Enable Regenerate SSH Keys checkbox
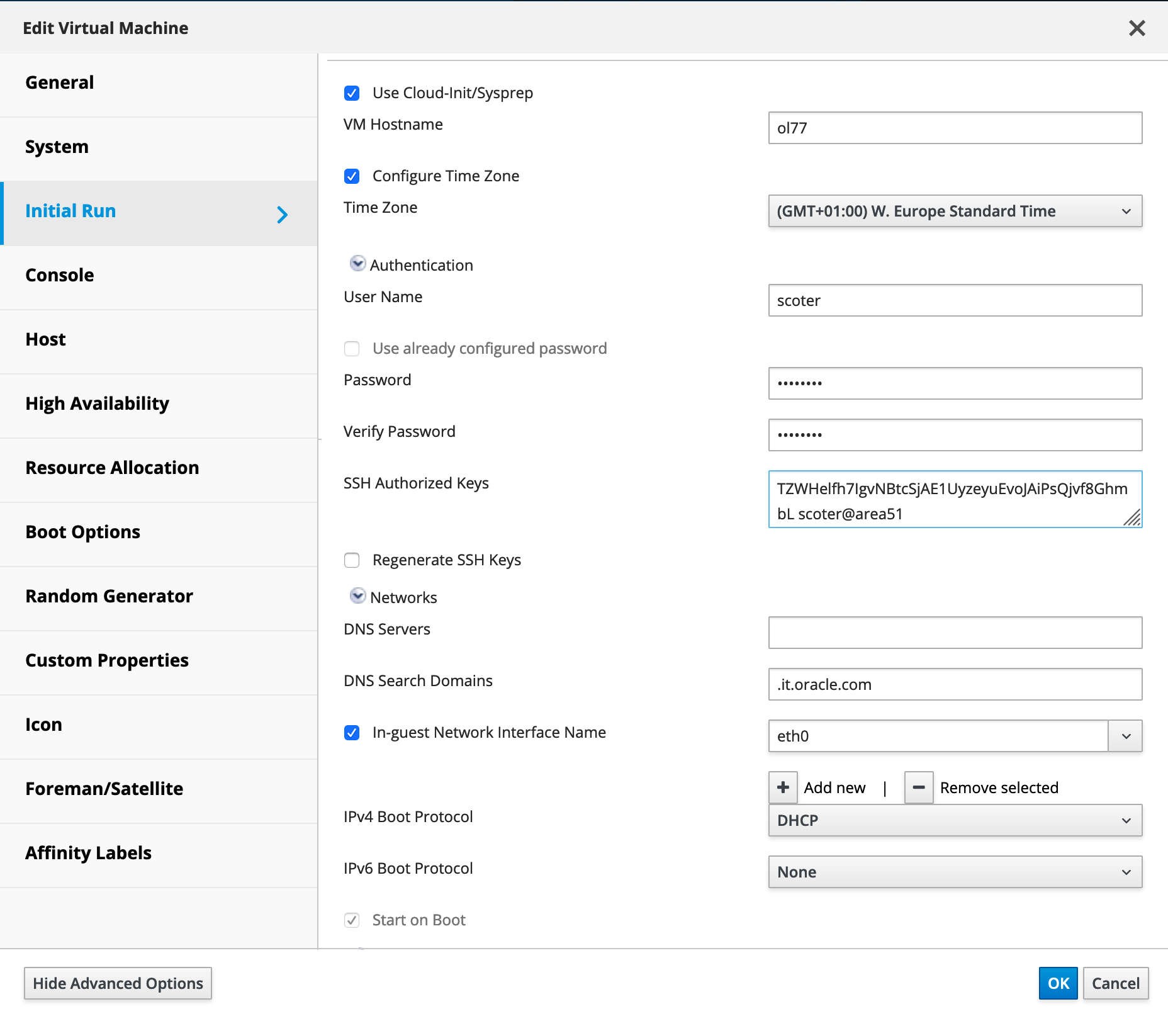 [352, 560]
